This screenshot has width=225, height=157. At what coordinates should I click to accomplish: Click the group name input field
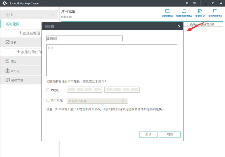[84, 39]
